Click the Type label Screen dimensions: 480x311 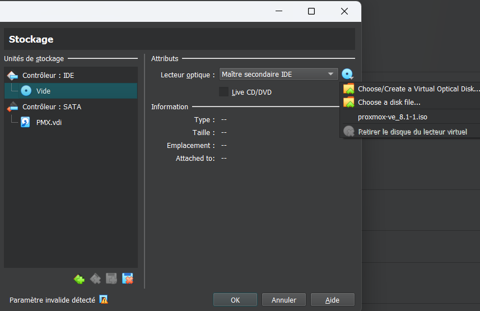coord(204,120)
